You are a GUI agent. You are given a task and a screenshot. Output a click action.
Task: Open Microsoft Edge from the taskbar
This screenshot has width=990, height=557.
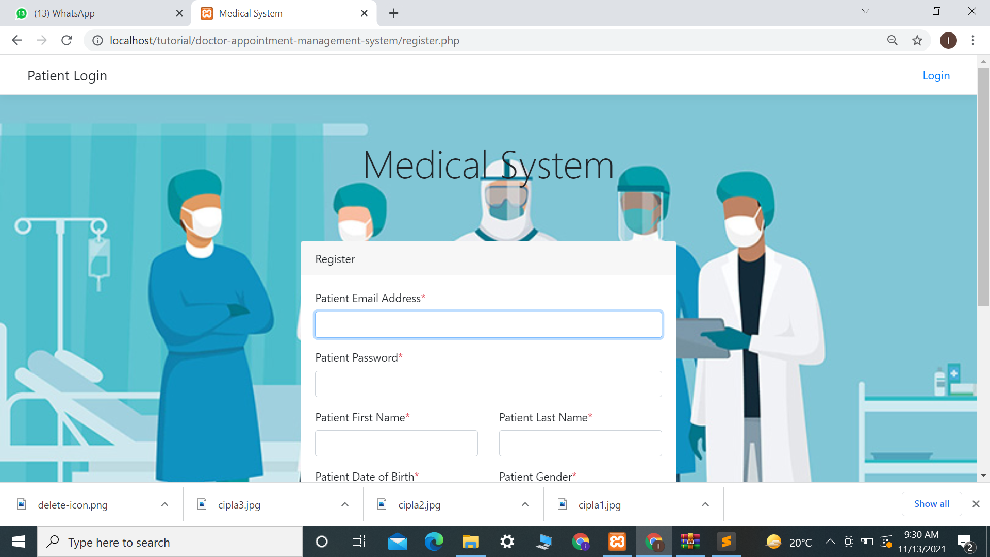(434, 542)
